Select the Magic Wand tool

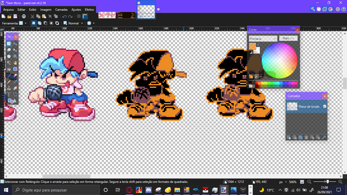click(x=9, y=63)
